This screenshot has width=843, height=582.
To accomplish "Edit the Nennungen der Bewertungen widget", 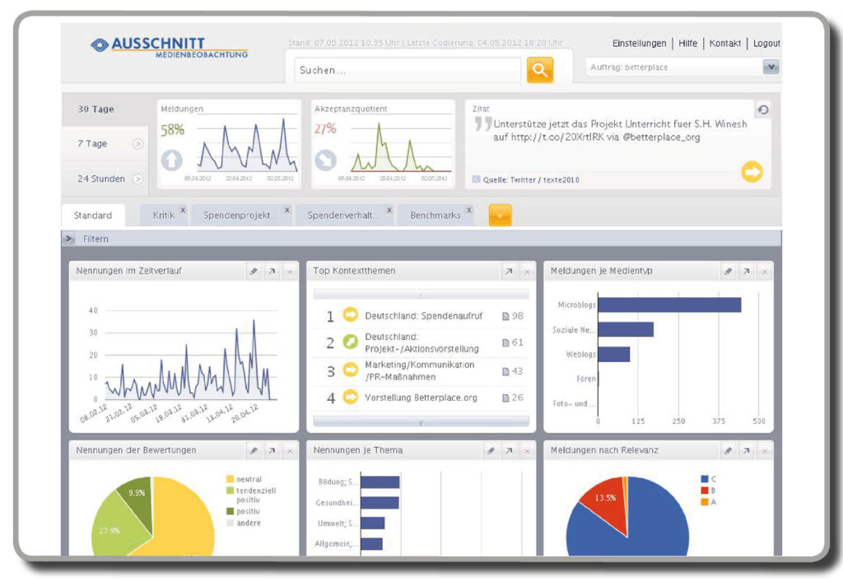I will click(x=254, y=450).
